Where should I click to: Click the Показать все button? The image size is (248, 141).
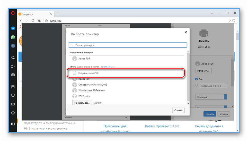pos(82,103)
